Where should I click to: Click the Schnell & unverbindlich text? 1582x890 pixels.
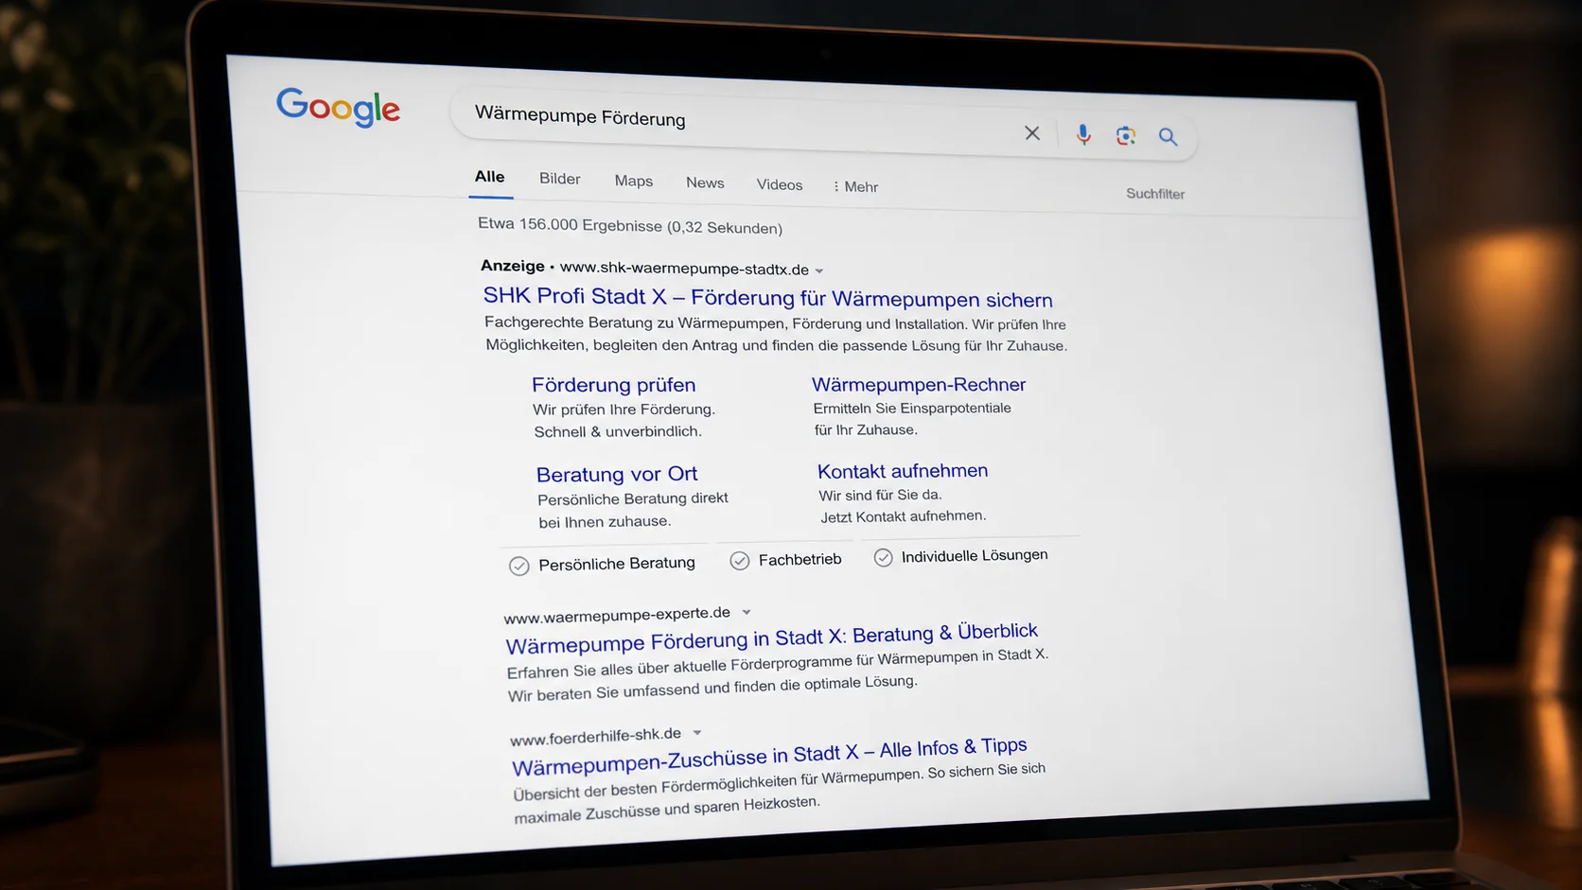(618, 431)
